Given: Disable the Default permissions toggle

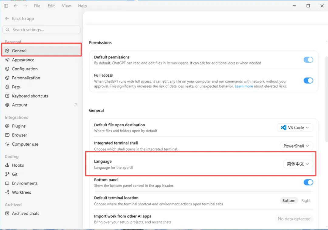Looking at the screenshot, I should pos(308,60).
